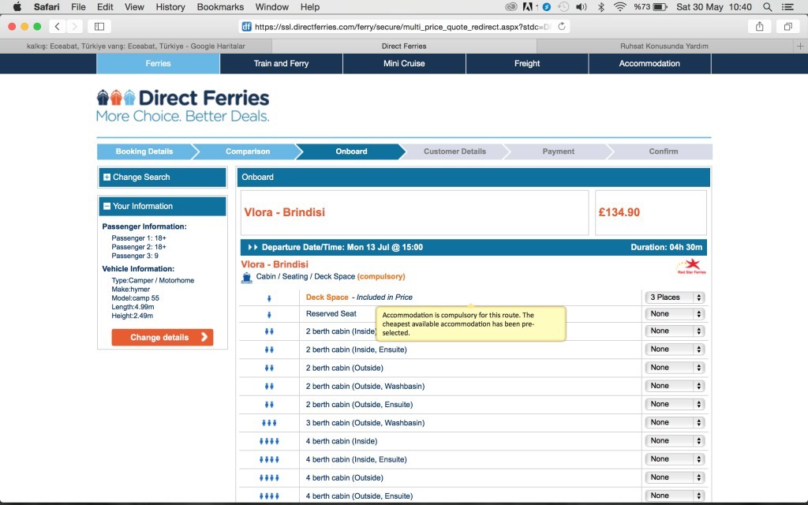Open the Safari app menu

coord(47,6)
